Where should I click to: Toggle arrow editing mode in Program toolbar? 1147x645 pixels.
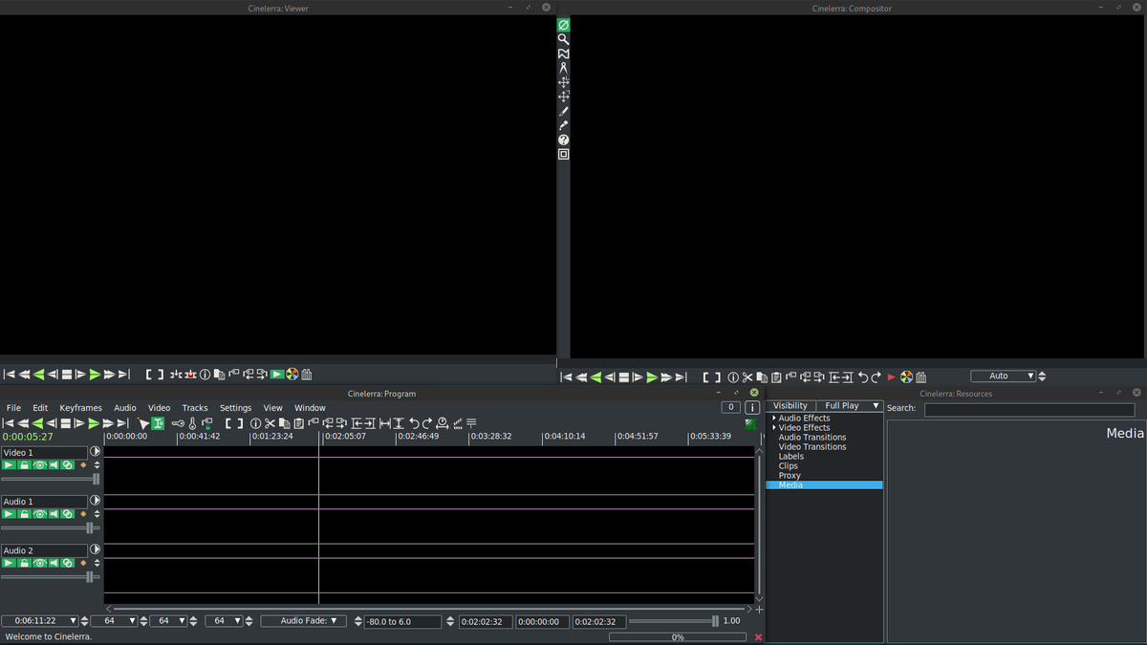143,423
